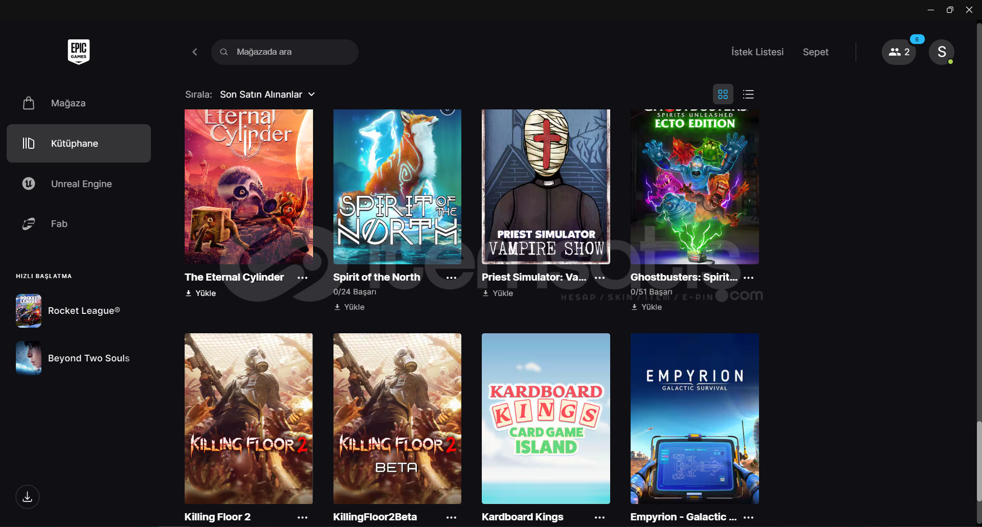This screenshot has height=527, width=982.
Task: Open Empyrion Galactic Survival cover art
Action: click(x=695, y=419)
